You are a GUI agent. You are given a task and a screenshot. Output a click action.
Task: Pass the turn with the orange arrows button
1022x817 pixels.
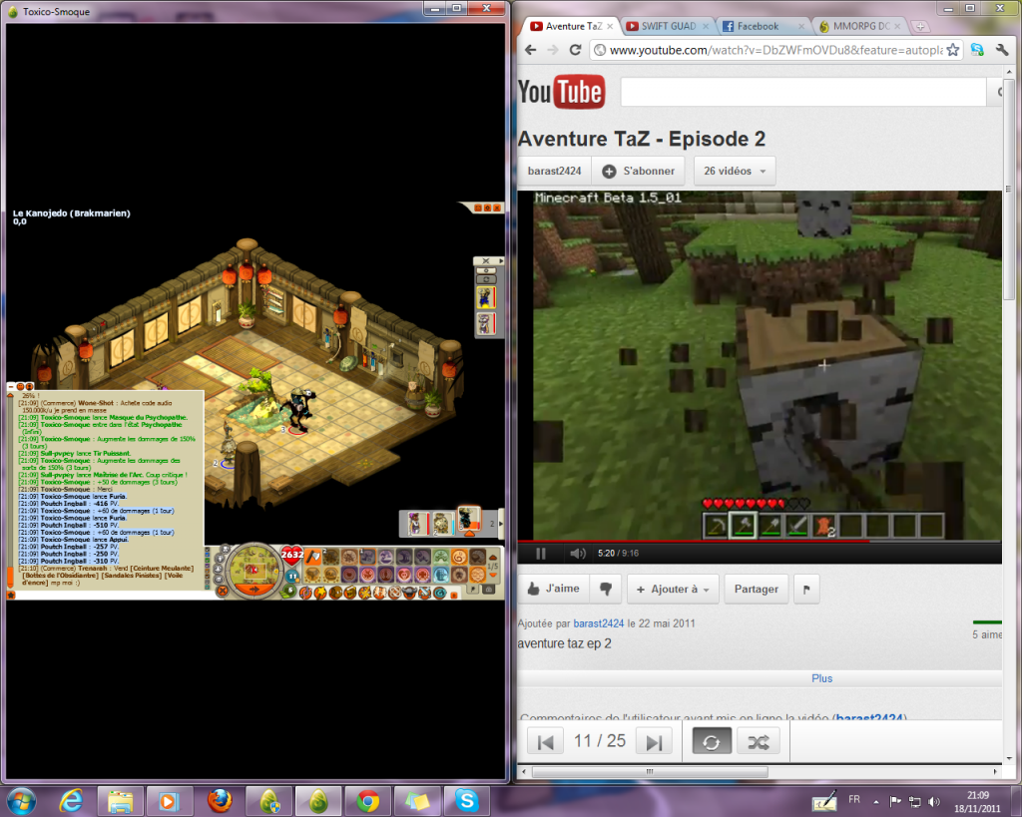(255, 589)
